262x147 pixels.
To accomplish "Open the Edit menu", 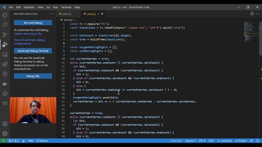I will coord(18,7).
